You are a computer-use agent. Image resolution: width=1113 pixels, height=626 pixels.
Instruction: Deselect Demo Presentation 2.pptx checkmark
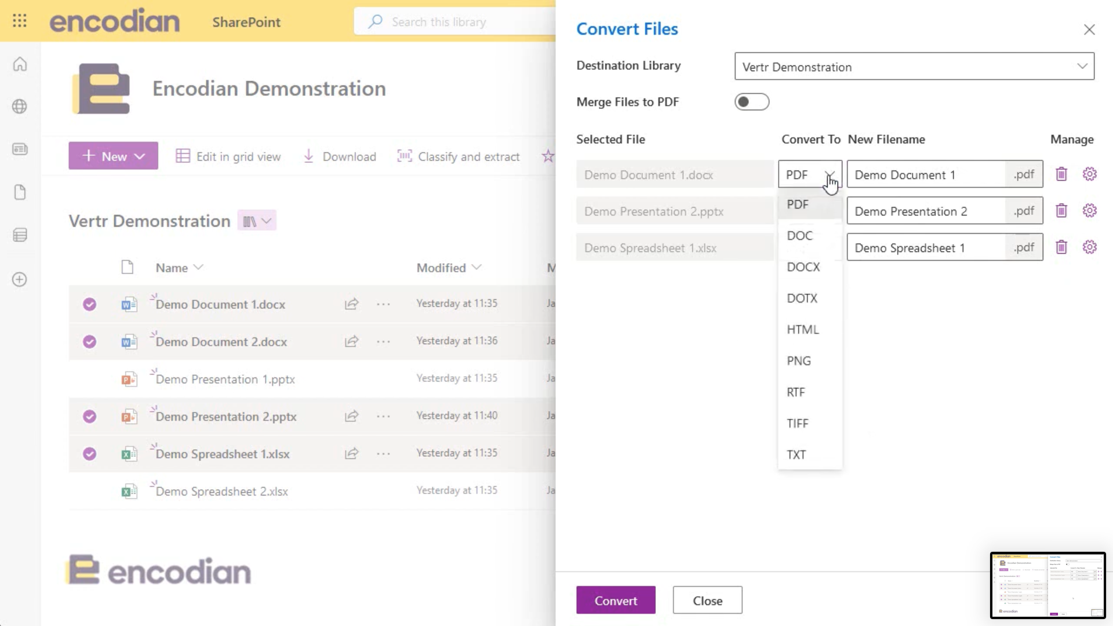[89, 416]
